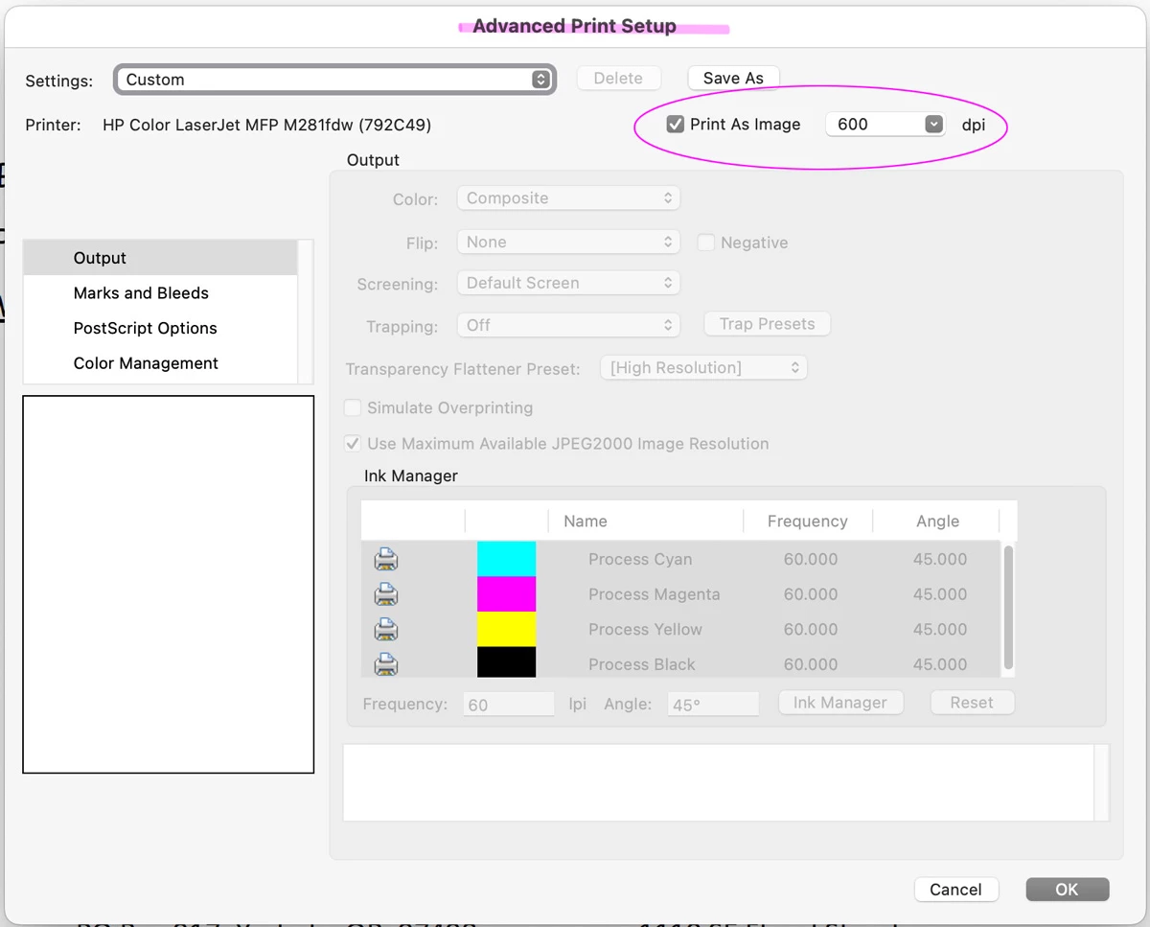Image resolution: width=1150 pixels, height=927 pixels.
Task: Click the cyan color swatch
Action: tap(506, 559)
